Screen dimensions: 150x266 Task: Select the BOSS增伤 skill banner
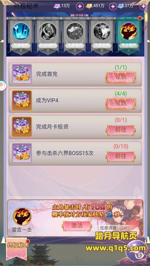(x=48, y=35)
